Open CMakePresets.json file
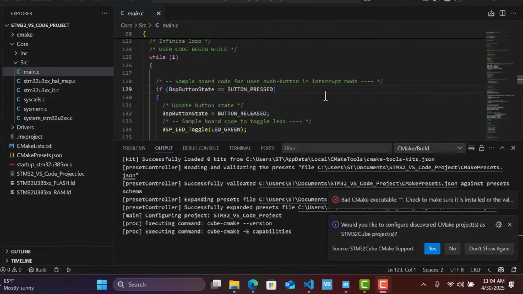Viewport: 523px width, 294px height. (x=39, y=155)
